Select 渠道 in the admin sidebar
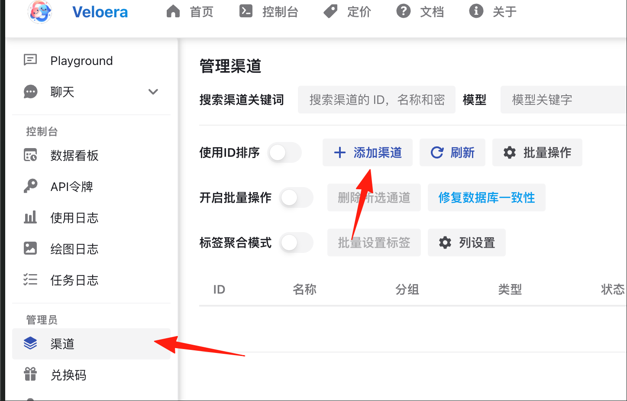 (91, 343)
